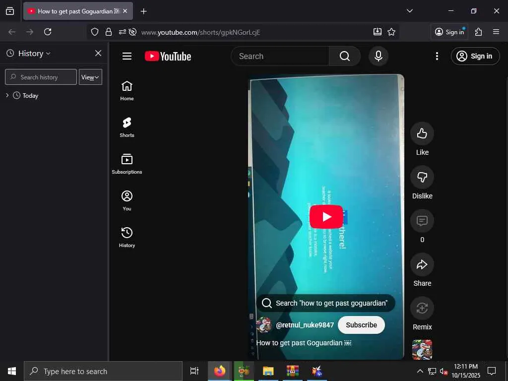Open the sound thumbnail below Remix
508x381 pixels.
(422, 350)
